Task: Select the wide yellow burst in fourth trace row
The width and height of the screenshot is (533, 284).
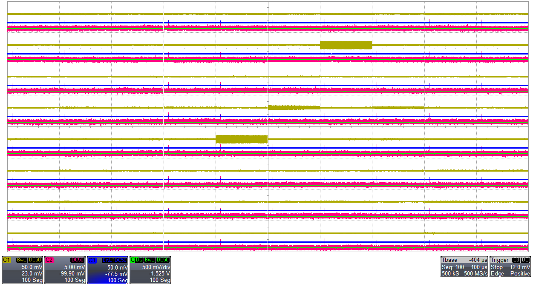Action: coord(294,108)
